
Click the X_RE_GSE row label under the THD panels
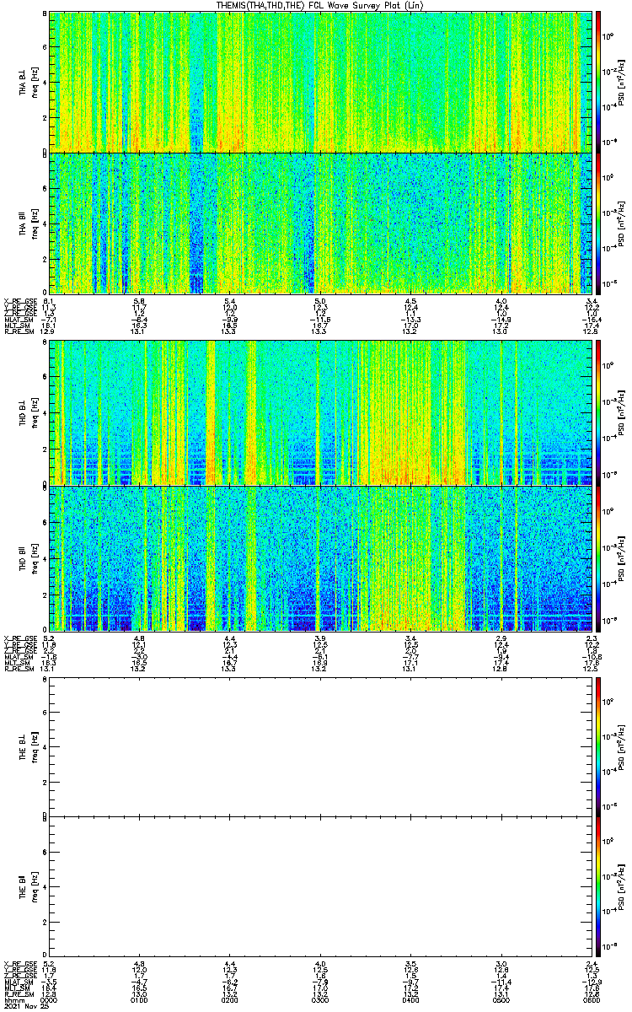20,638
